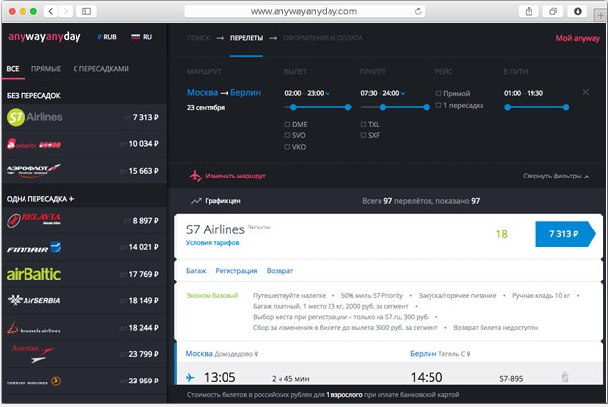Click the blue 7 313 ₽ price button
Screen dimensions: 608x407
tap(566, 234)
